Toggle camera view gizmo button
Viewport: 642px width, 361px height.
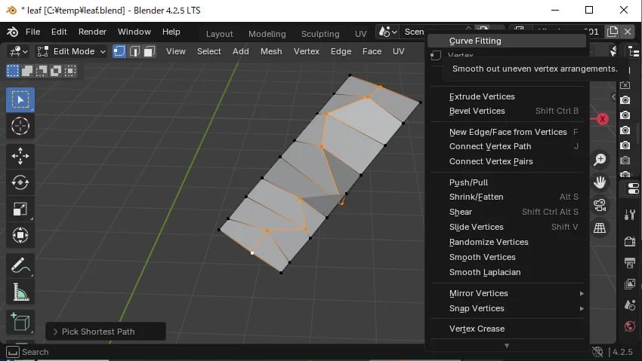click(600, 205)
